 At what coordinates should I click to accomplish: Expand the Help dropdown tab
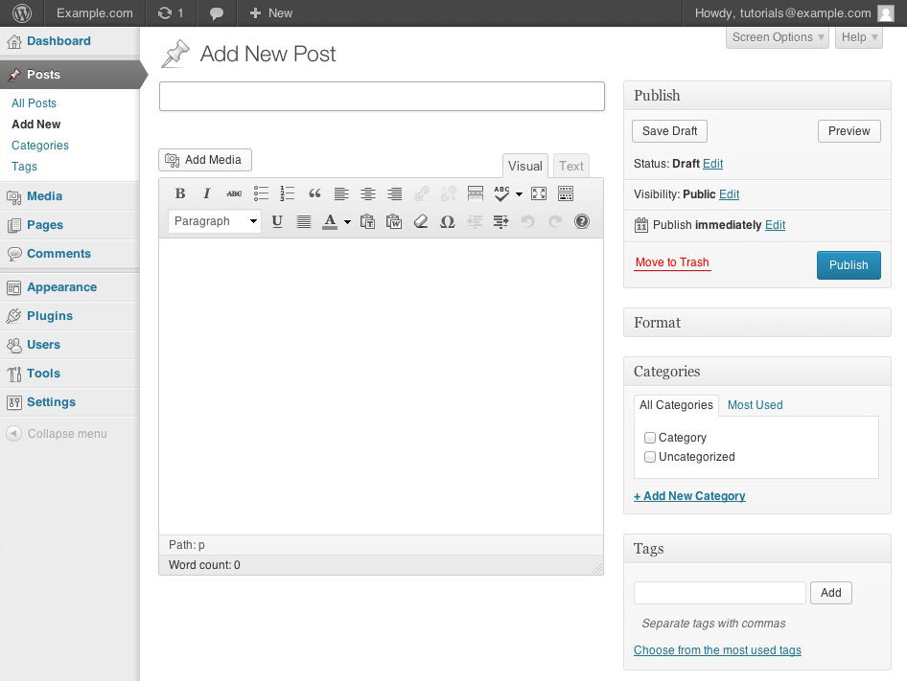[858, 37]
